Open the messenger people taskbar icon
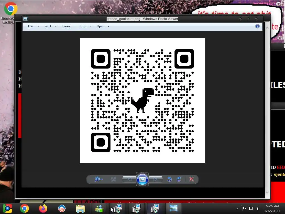This screenshot has width=285, height=214. point(99,209)
